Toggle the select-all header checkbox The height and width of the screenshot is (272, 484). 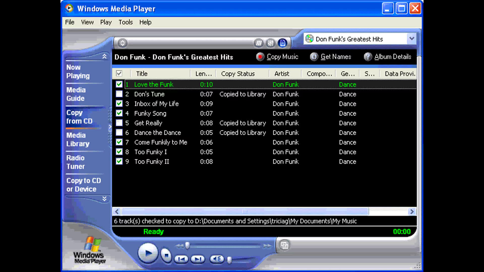coord(119,73)
